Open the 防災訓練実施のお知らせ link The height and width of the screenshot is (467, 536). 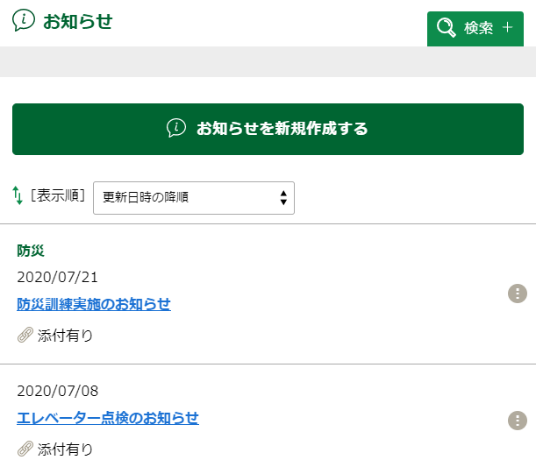point(94,304)
